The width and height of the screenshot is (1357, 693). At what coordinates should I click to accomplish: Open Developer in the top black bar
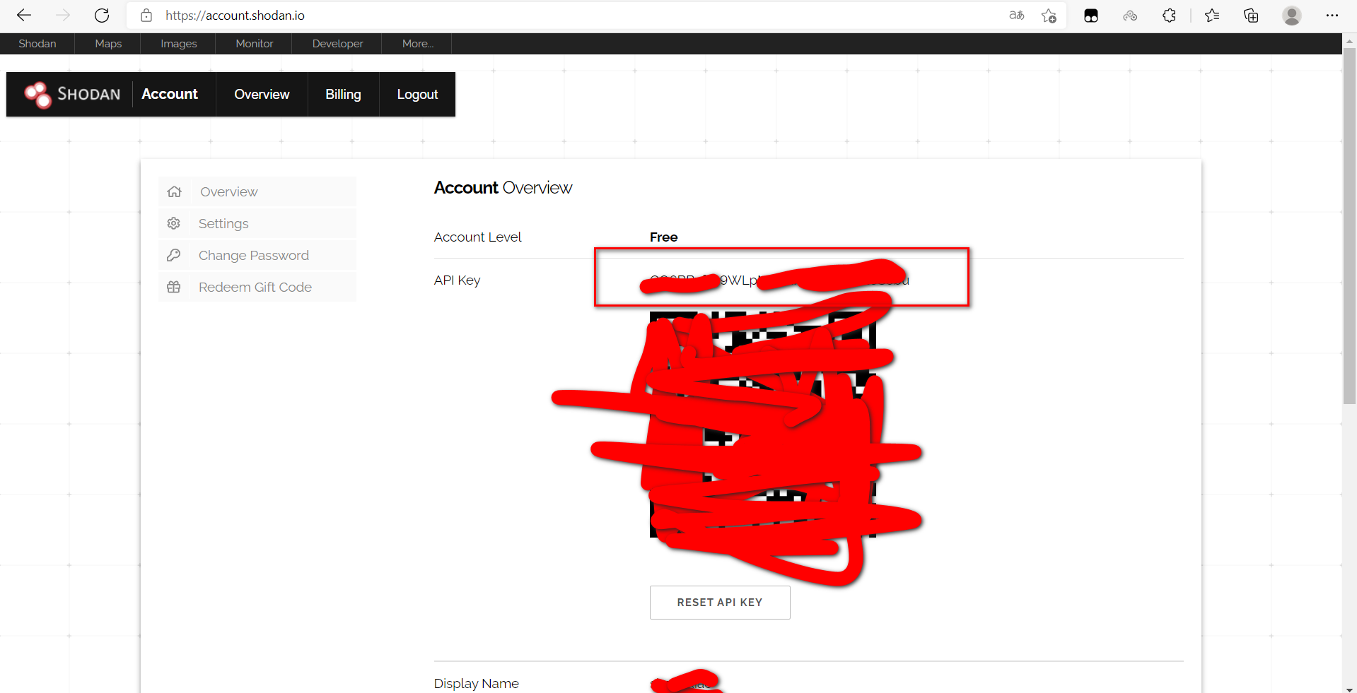337,43
